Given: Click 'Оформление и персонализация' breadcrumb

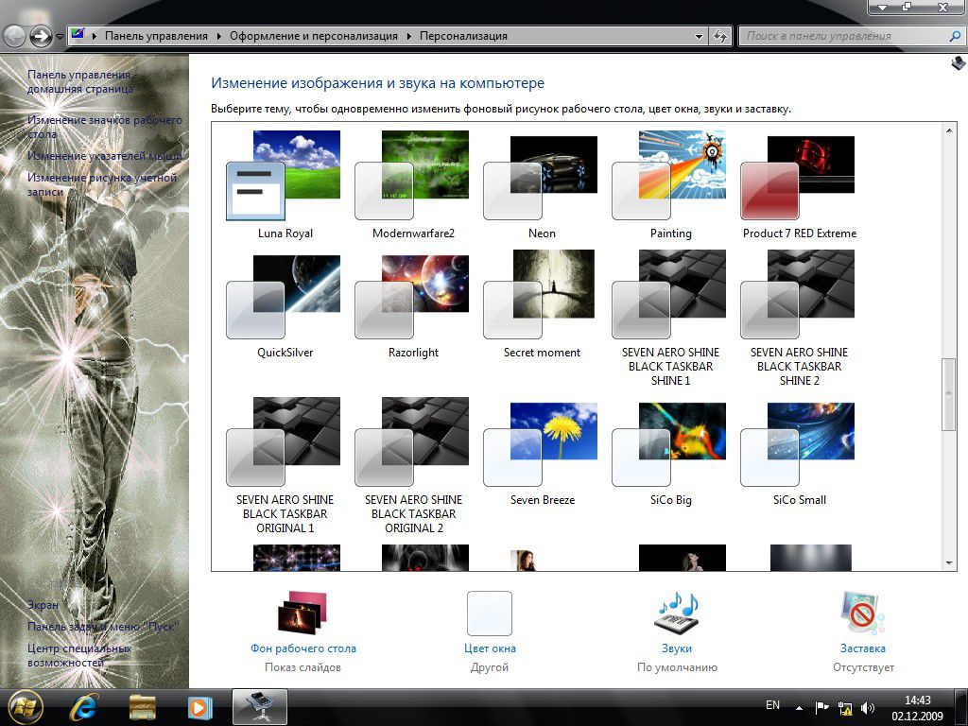Looking at the screenshot, I should click(314, 36).
